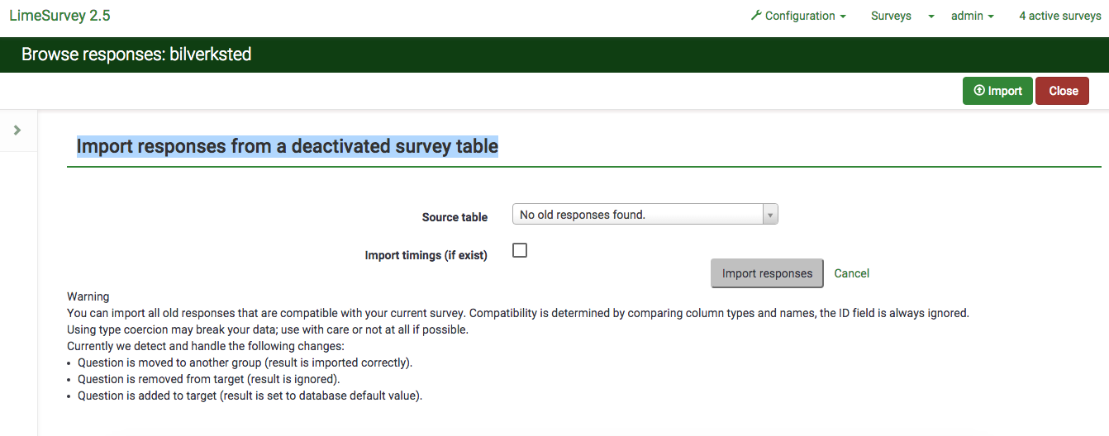Click the wrench icon beside Configuration

tap(755, 16)
